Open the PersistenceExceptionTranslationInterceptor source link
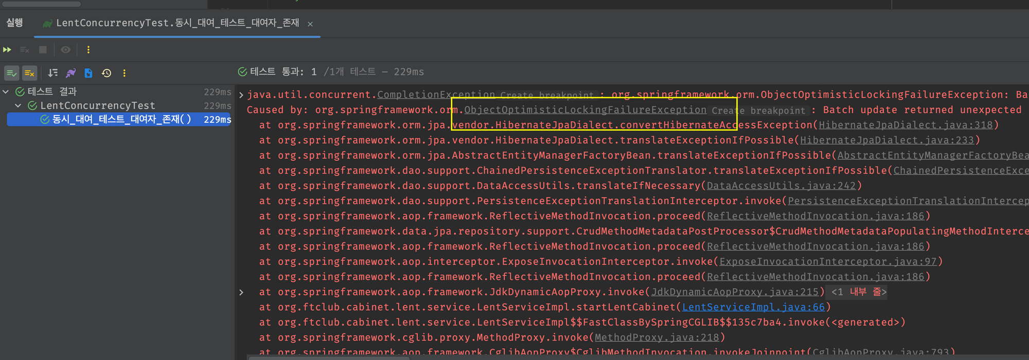 click(x=908, y=201)
